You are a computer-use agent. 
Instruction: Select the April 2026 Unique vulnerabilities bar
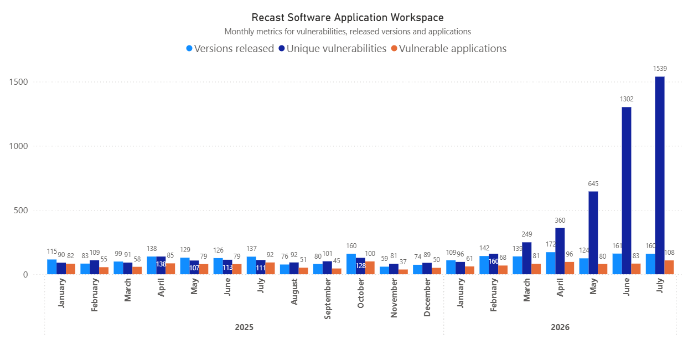click(x=560, y=251)
